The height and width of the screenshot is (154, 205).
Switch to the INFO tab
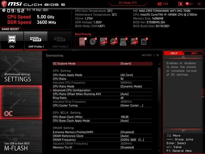pyautogui.click(x=194, y=53)
